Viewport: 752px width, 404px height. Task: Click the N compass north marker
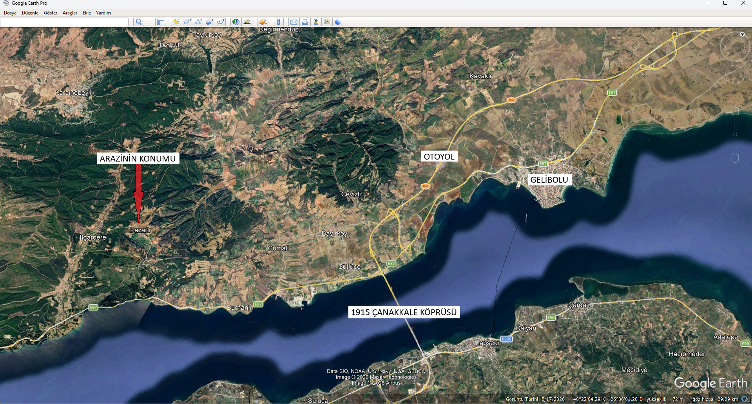pos(742,34)
